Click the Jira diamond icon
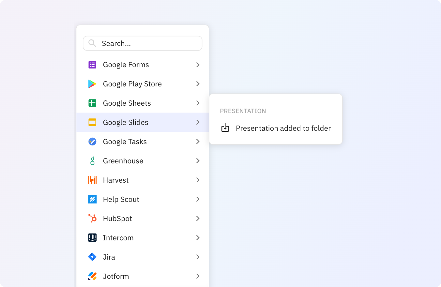 (x=92, y=257)
